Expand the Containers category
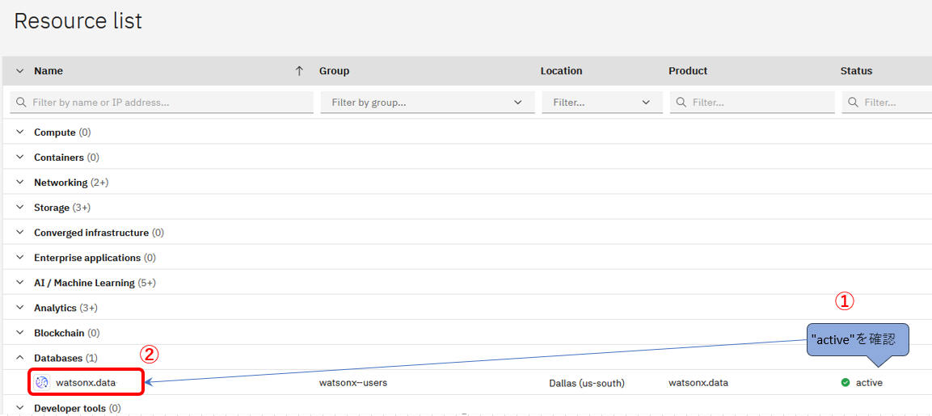This screenshot has width=932, height=416. pos(20,158)
